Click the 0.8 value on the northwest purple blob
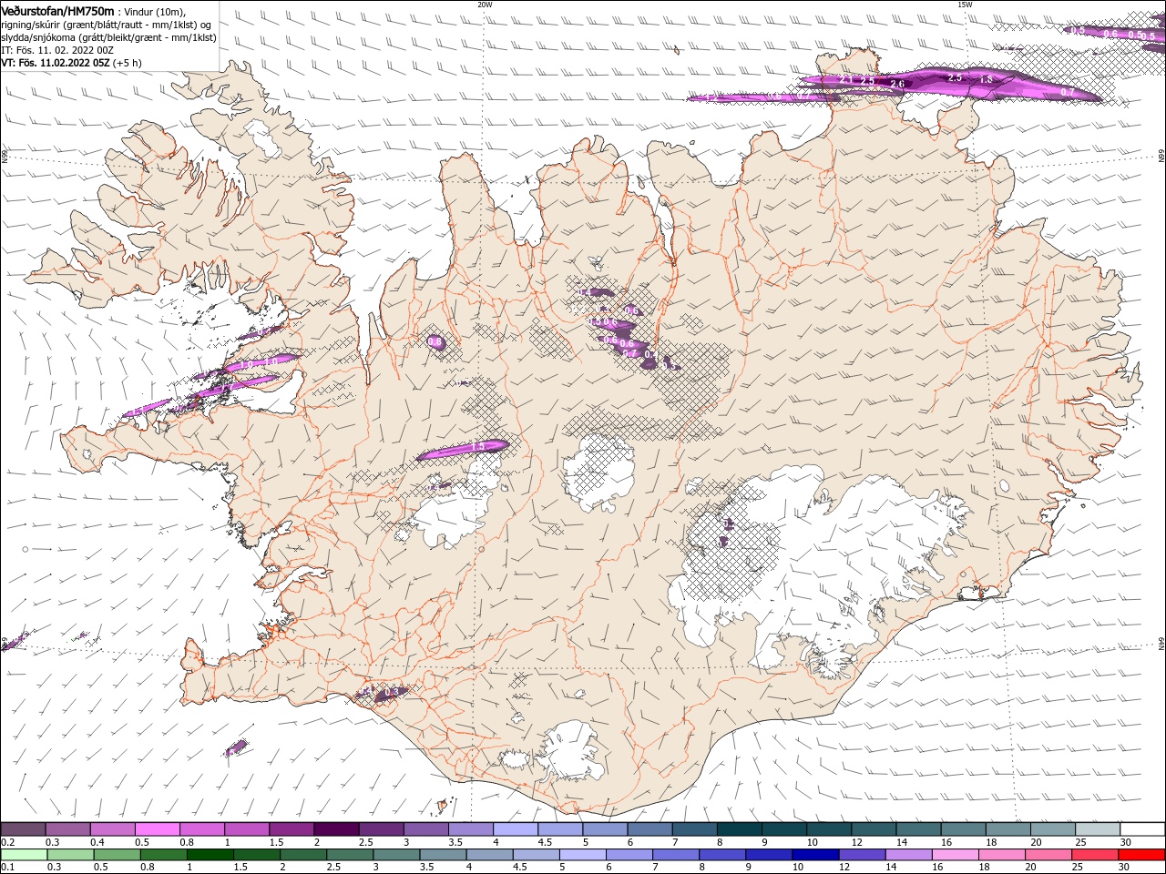Image resolution: width=1166 pixels, height=874 pixels. click(x=435, y=342)
